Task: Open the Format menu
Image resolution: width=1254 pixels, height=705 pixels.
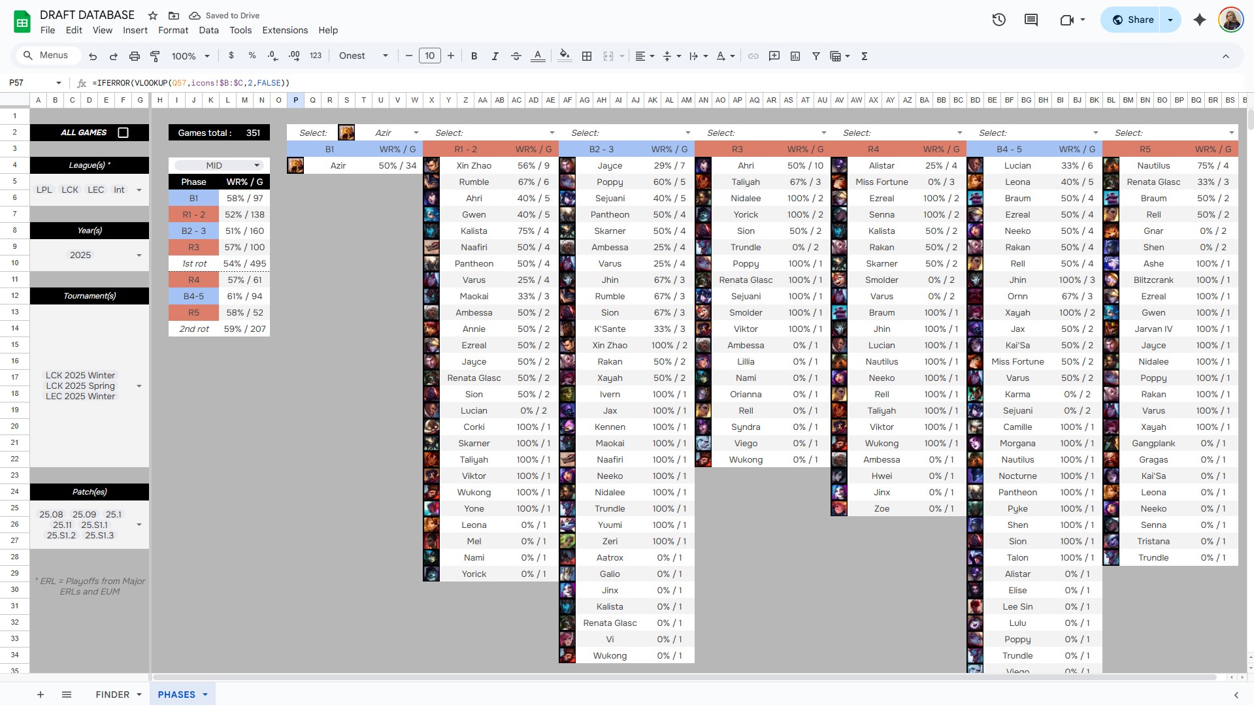Action: [173, 30]
